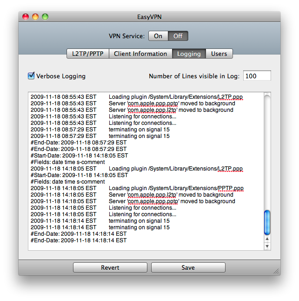Select the Logging tab

click(189, 54)
